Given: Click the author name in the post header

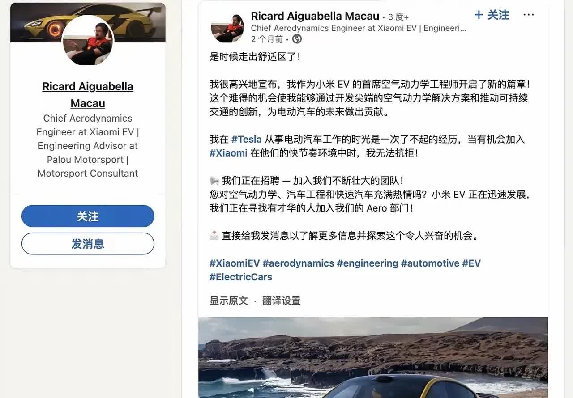Looking at the screenshot, I should [x=315, y=16].
